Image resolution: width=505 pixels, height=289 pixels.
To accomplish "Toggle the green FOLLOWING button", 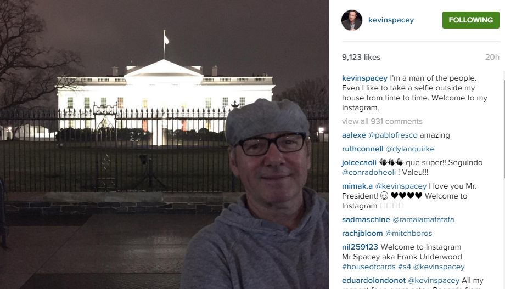I will pos(470,20).
